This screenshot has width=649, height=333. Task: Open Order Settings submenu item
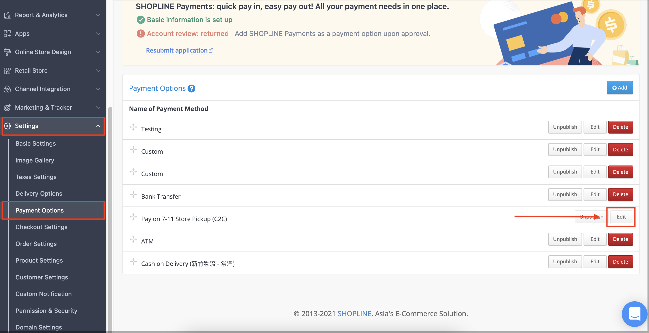tap(36, 244)
